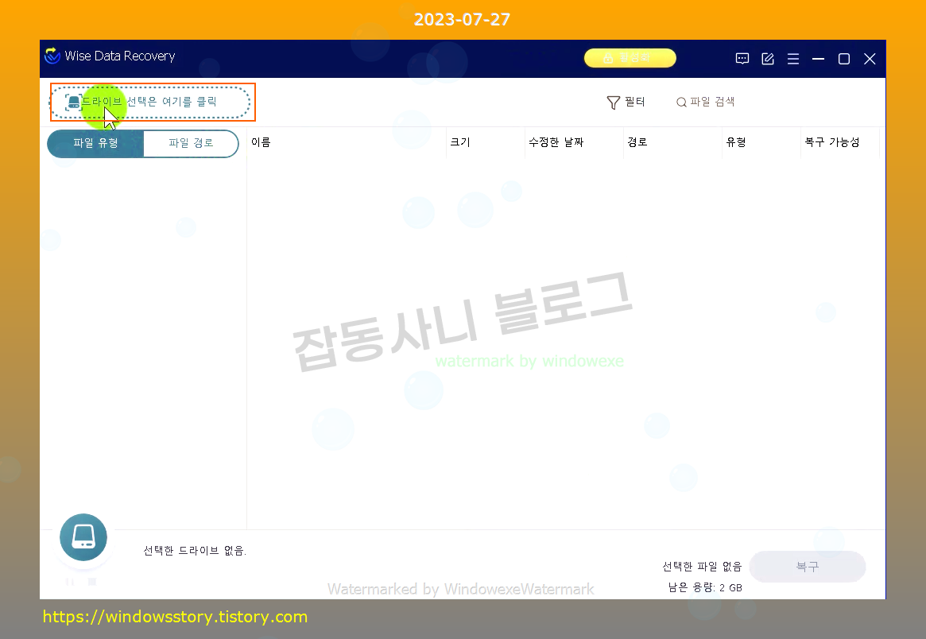Click the drive selection dropdown box
The width and height of the screenshot is (926, 639).
click(x=150, y=103)
